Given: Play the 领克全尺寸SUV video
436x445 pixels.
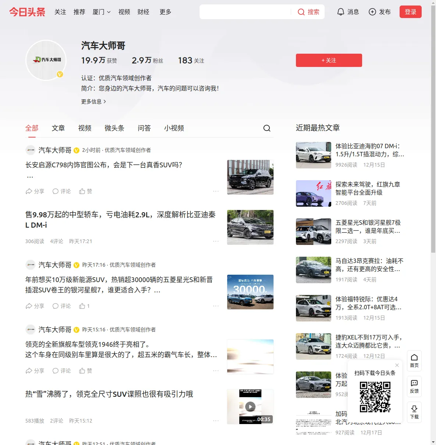Looking at the screenshot, I should [x=250, y=406].
